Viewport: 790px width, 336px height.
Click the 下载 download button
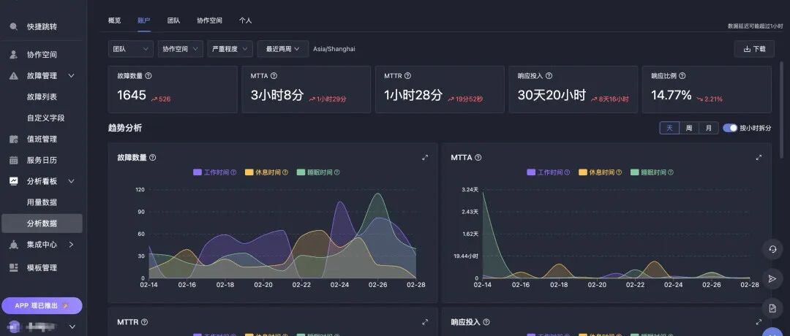point(754,49)
